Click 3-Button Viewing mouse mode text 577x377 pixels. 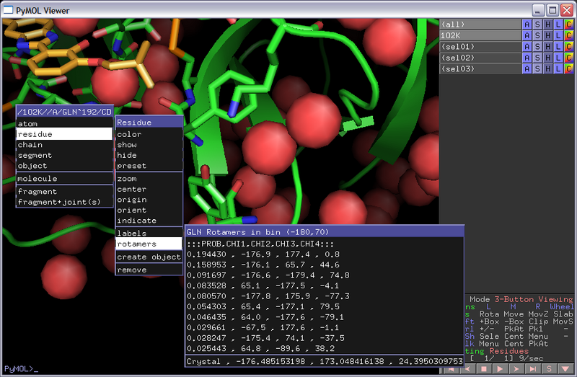pos(532,299)
